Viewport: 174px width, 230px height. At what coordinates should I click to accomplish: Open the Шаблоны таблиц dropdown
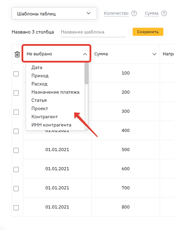tap(54, 13)
